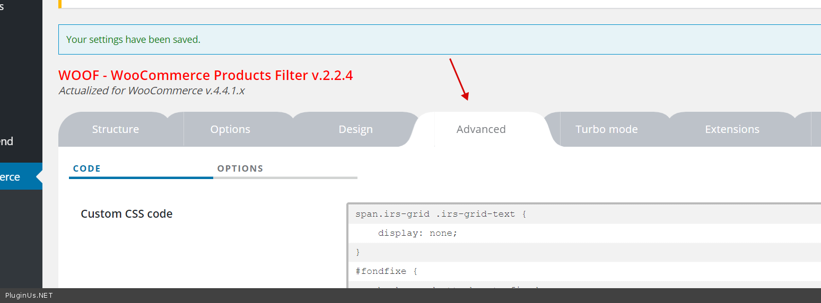Click inside the Custom CSS code textarea
This screenshot has height=303, width=821.
pyautogui.click(x=583, y=252)
